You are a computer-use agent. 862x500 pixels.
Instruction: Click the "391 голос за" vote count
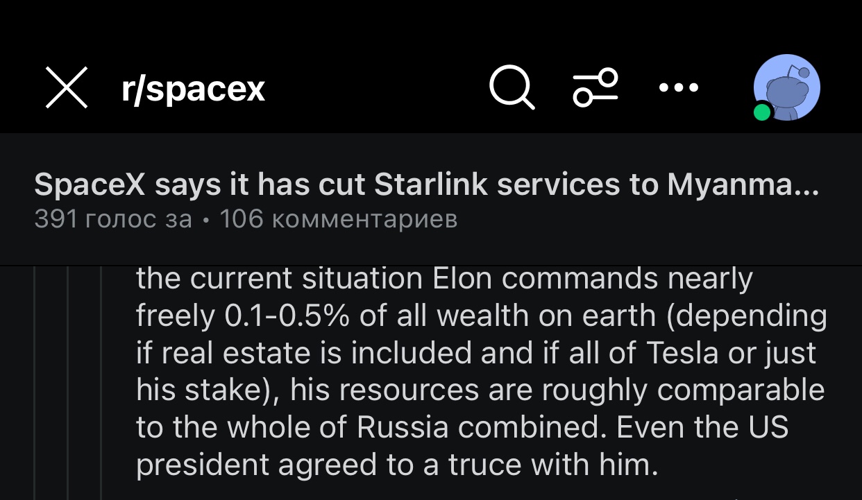point(113,219)
